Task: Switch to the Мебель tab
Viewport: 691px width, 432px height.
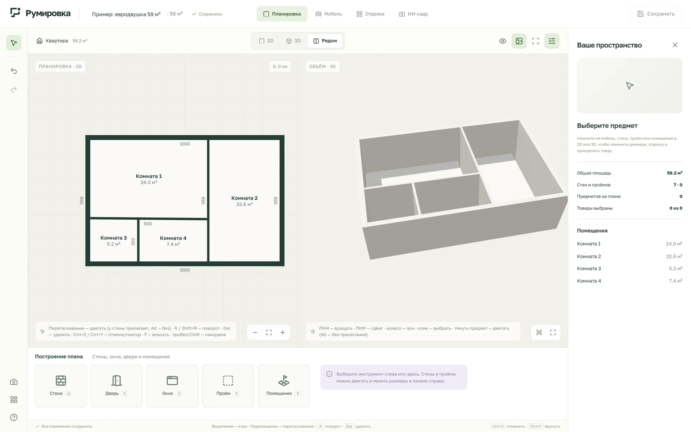Action: pyautogui.click(x=329, y=14)
